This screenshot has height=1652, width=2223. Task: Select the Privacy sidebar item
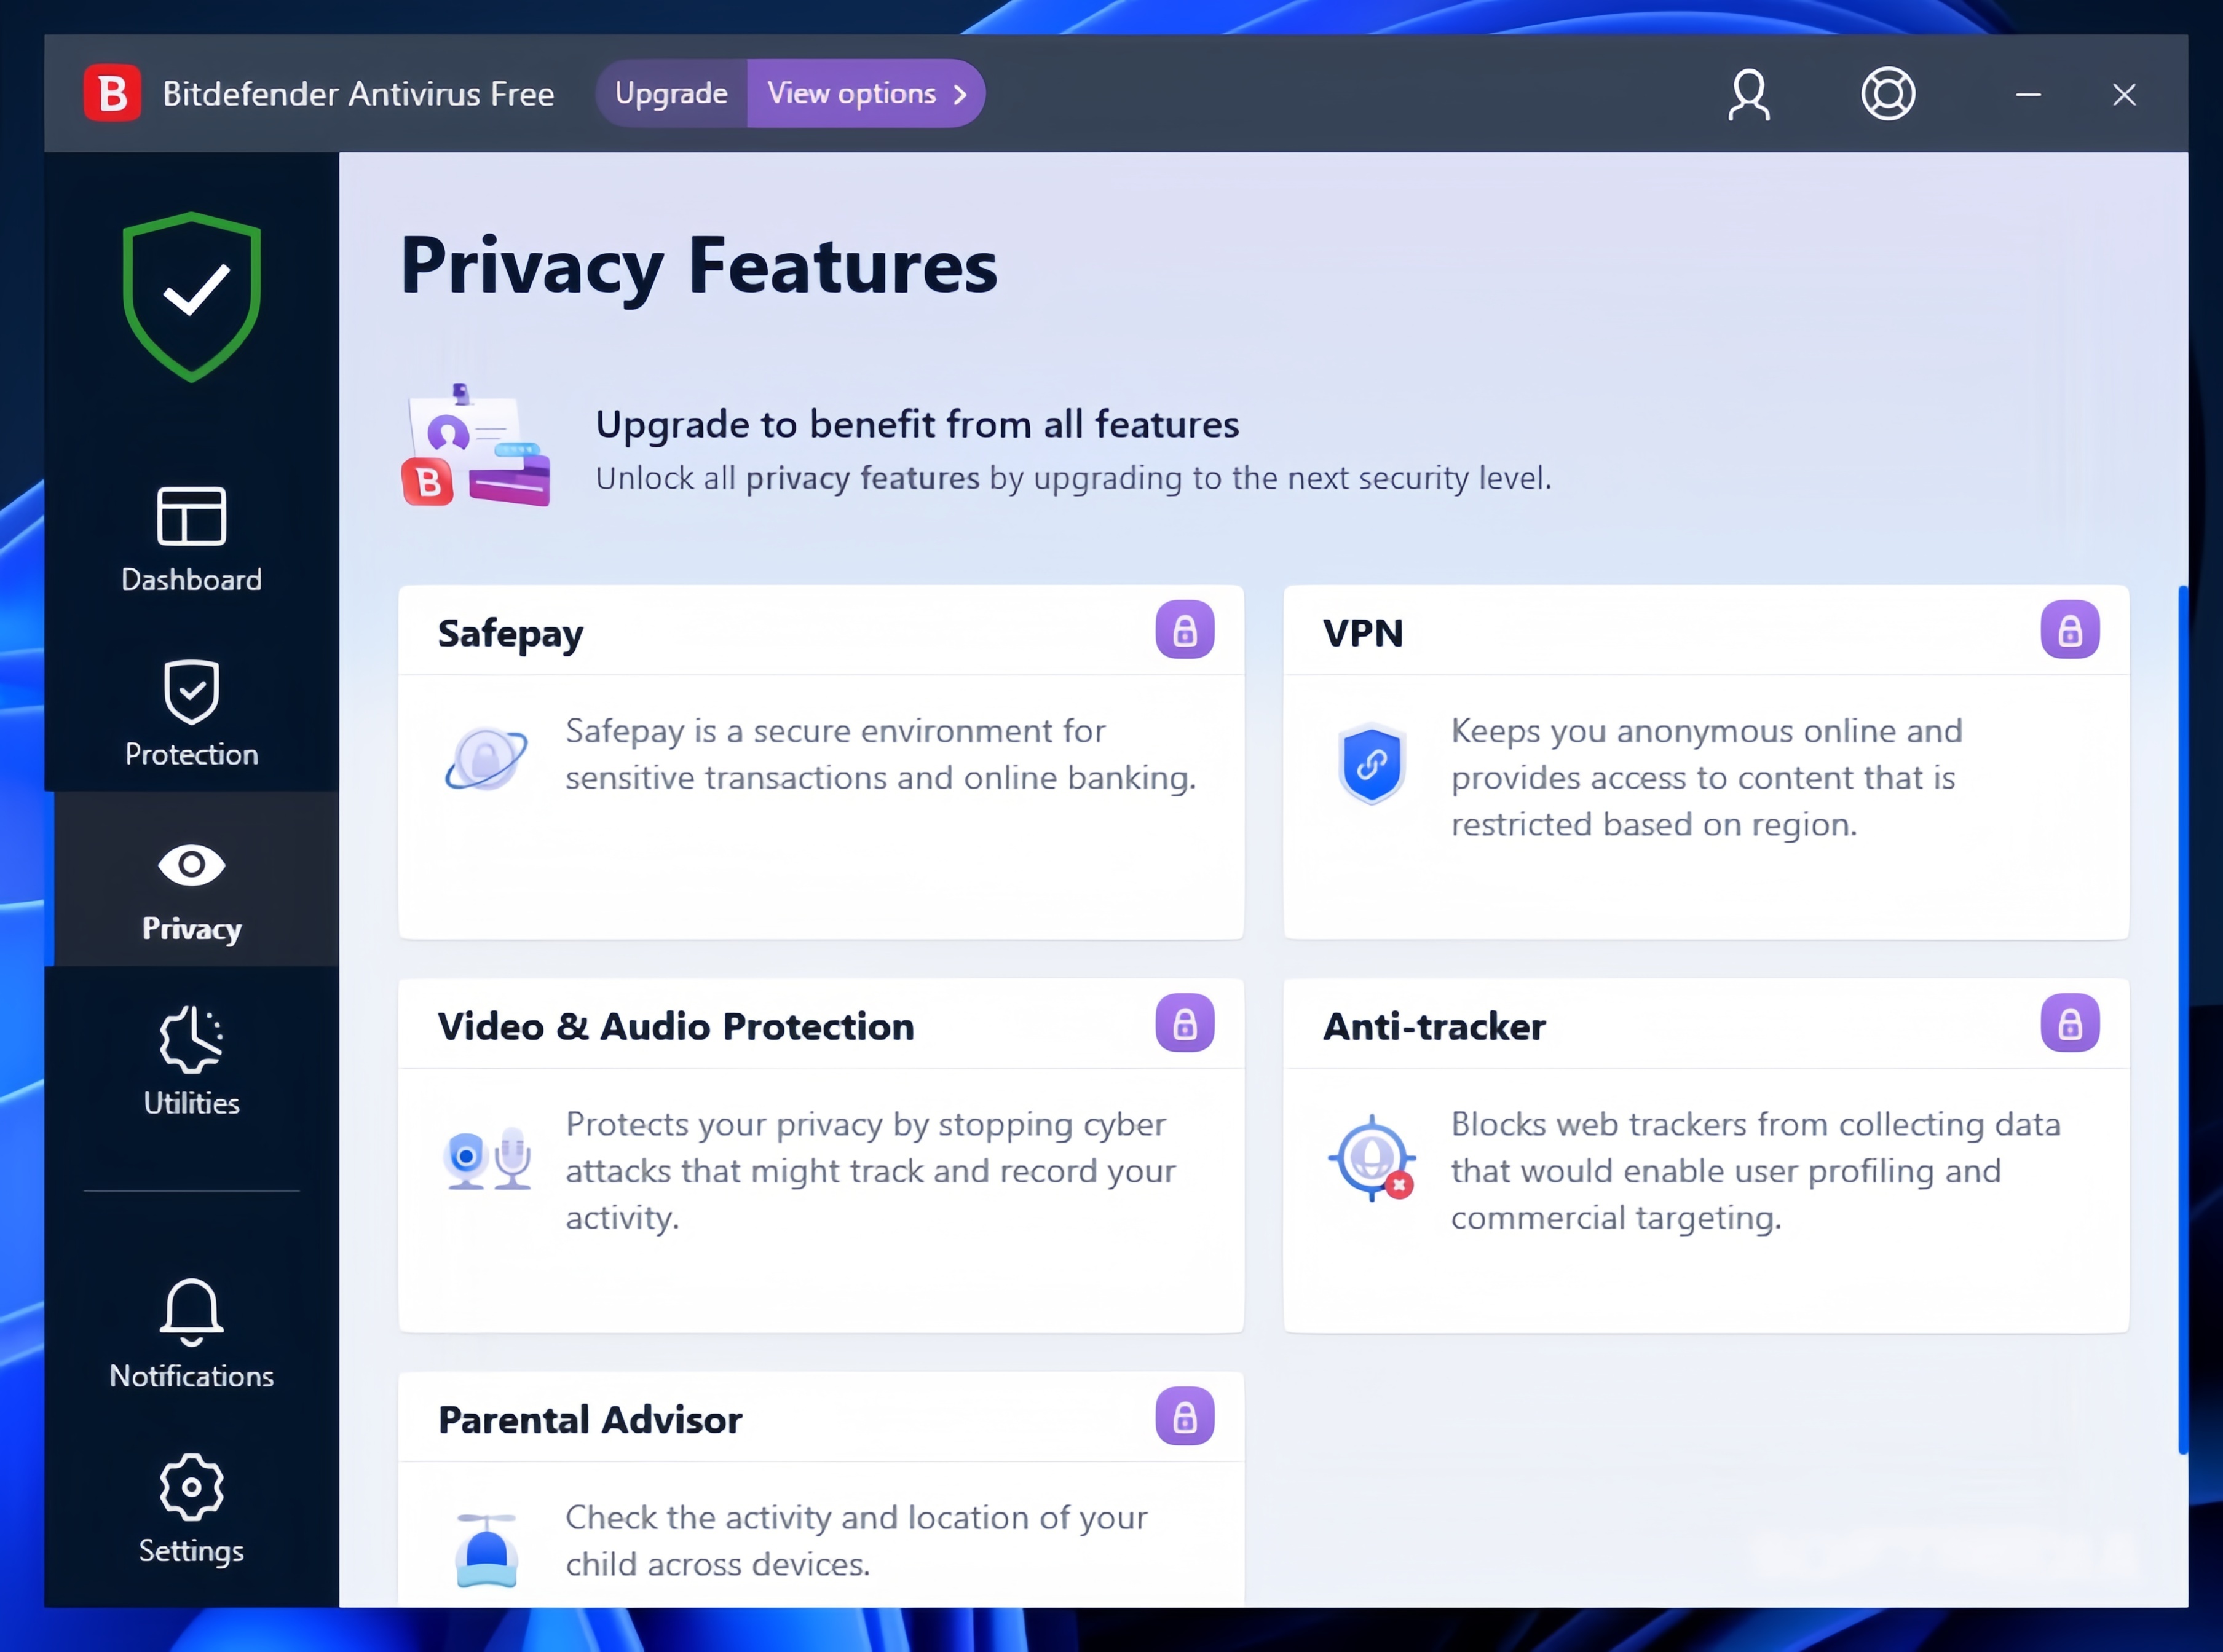[192, 879]
